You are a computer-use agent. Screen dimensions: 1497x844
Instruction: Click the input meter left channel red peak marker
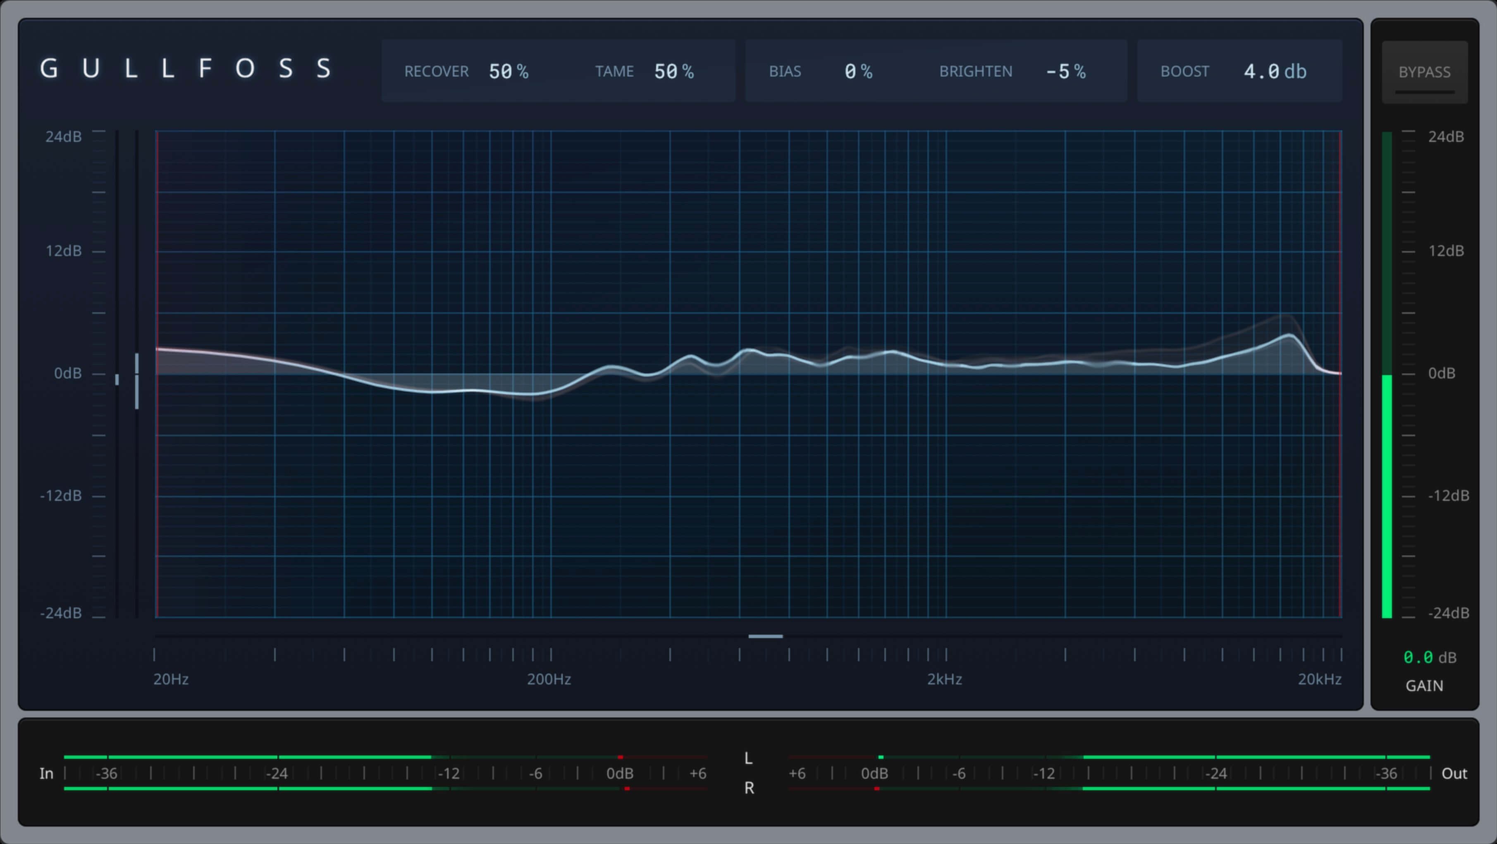(x=620, y=758)
